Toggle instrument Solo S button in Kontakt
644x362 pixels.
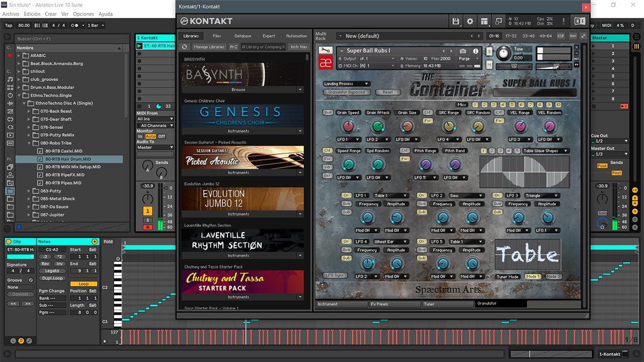(489, 51)
